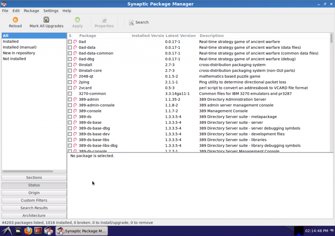Click the Apply toolbar icon
This screenshot has height=236, width=335.
coord(77,20)
